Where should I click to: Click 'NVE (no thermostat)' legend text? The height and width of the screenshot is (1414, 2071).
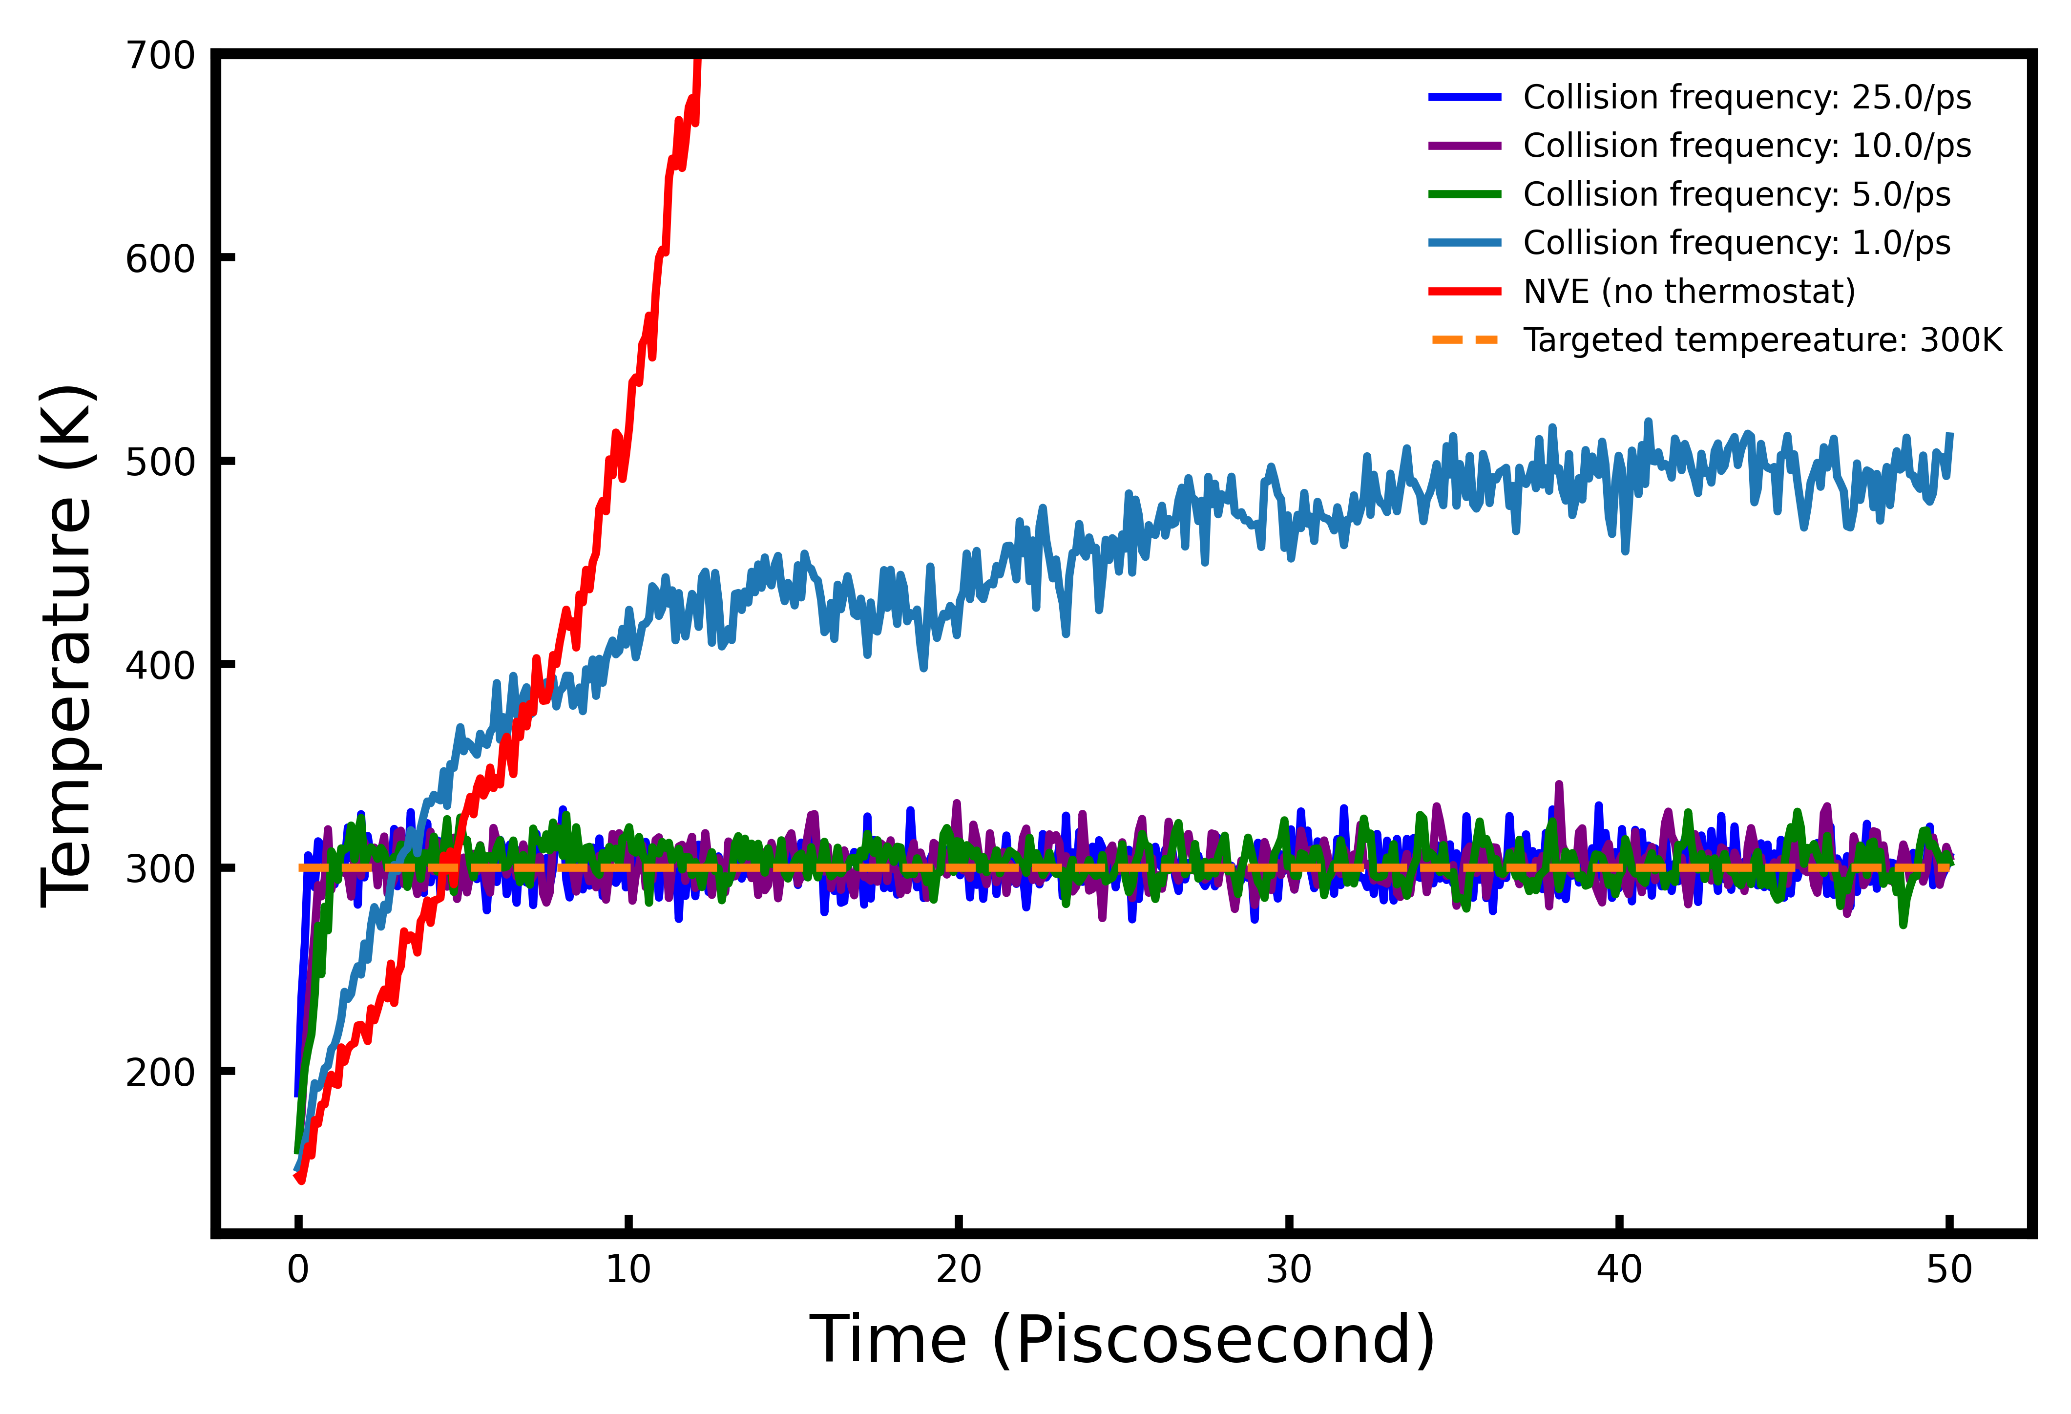(1689, 292)
